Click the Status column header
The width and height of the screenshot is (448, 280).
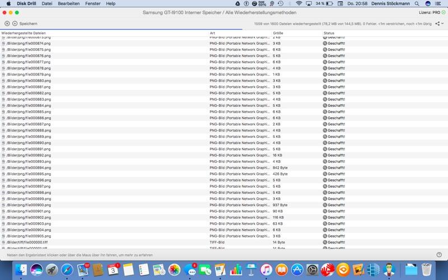329,33
